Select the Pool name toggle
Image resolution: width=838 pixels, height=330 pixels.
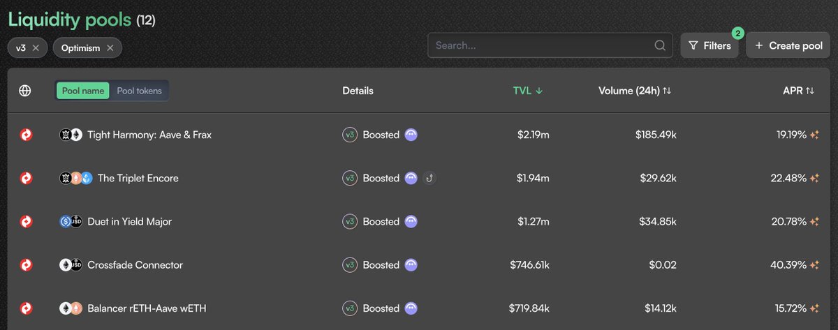coord(83,91)
